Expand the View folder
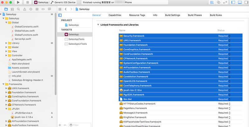Viewport: 249px width, 127px height. tap(6, 51)
